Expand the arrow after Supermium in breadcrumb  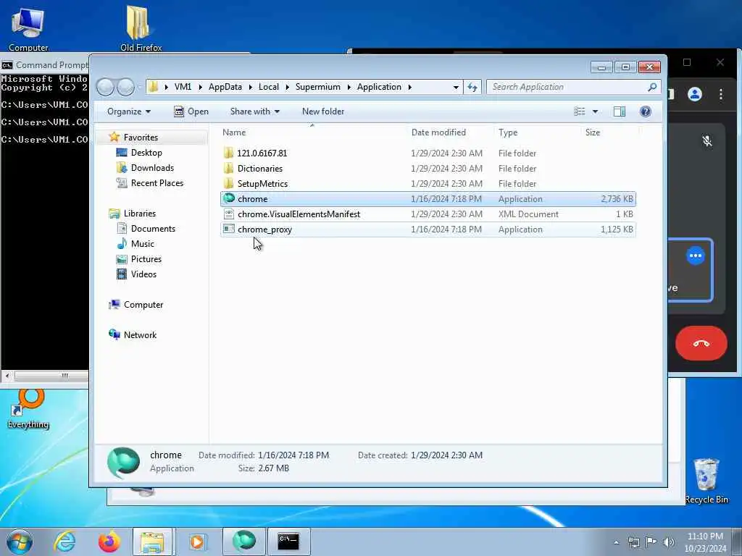coord(349,87)
